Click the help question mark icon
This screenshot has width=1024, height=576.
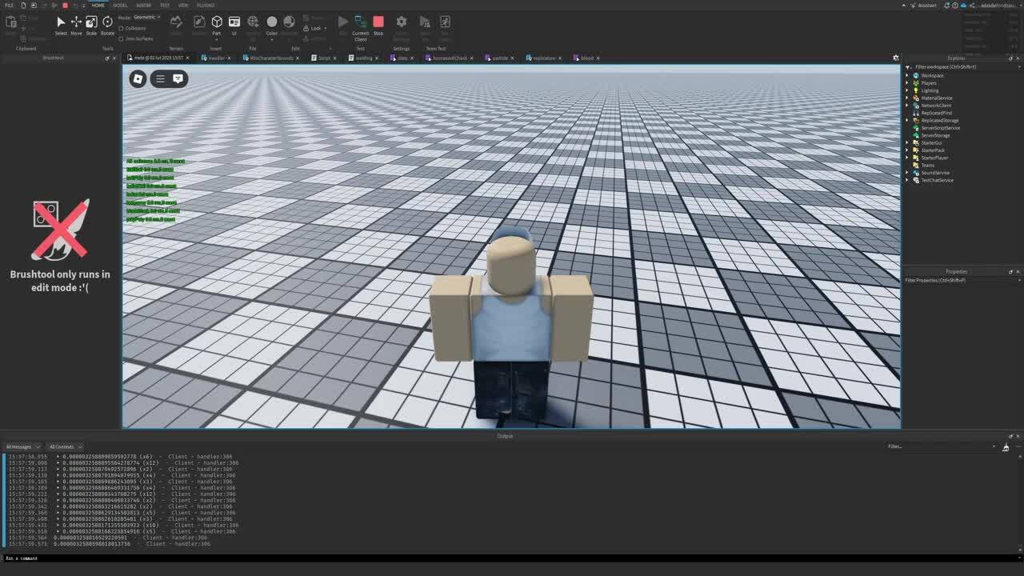(956, 5)
